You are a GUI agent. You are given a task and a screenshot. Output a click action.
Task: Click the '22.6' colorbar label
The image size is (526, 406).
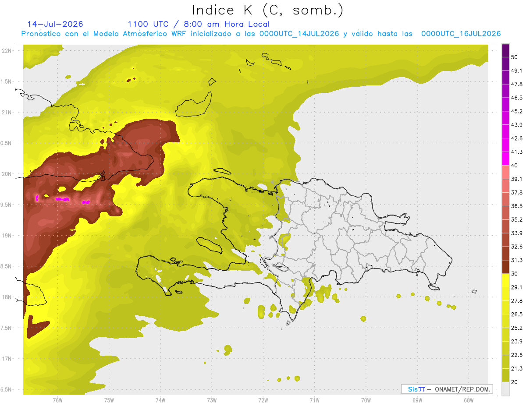click(x=517, y=355)
